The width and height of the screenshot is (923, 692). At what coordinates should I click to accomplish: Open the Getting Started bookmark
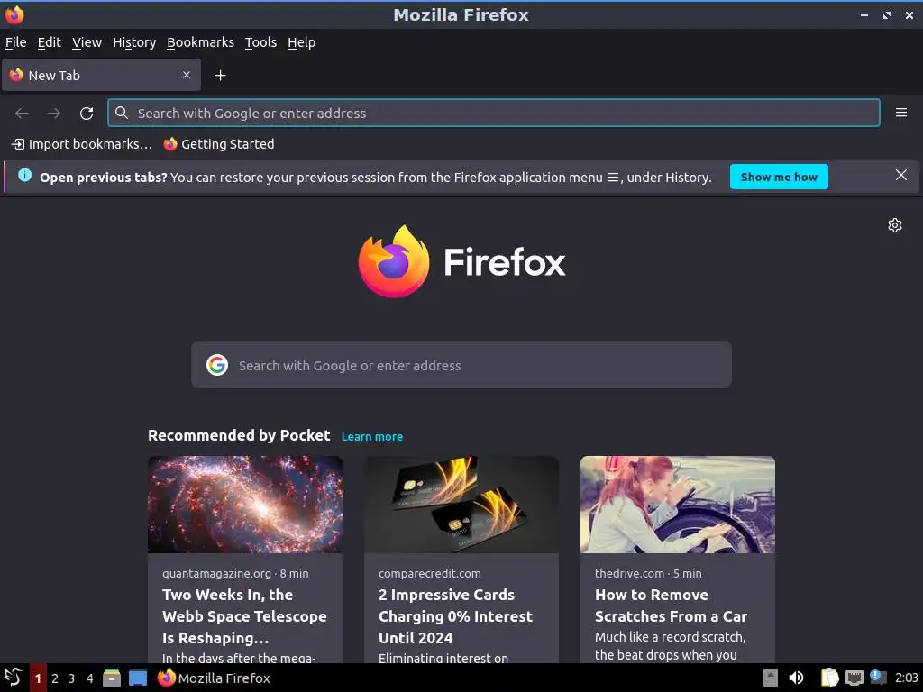click(x=219, y=144)
